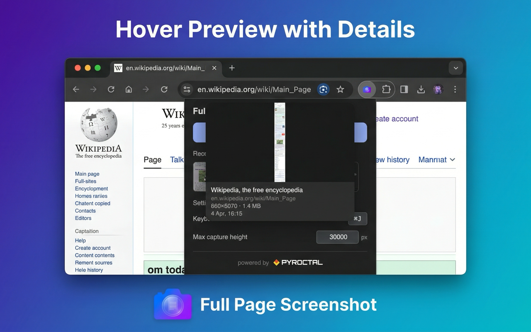Open the Editors sidebar link
Screen dimensions: 531x332
[83, 218]
